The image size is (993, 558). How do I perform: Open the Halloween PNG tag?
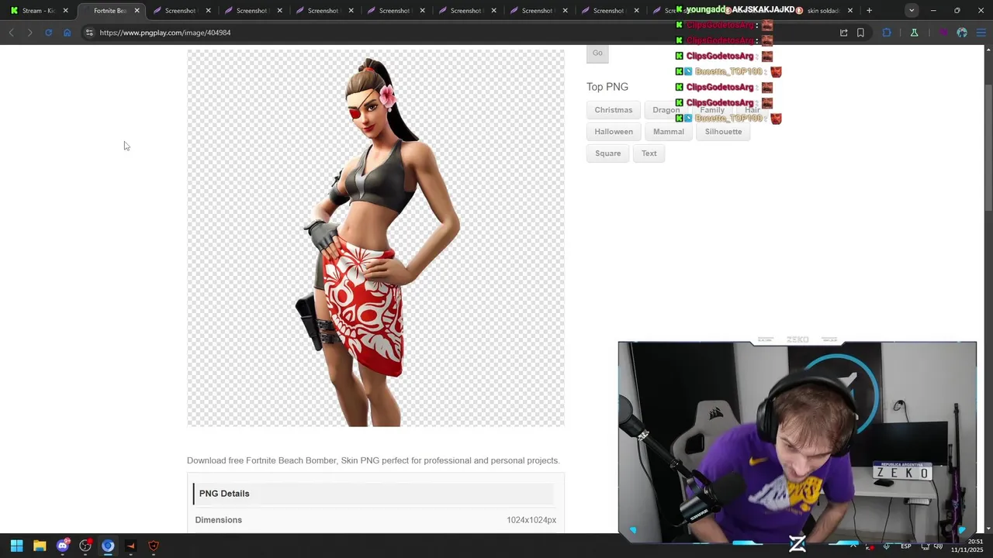click(x=614, y=132)
